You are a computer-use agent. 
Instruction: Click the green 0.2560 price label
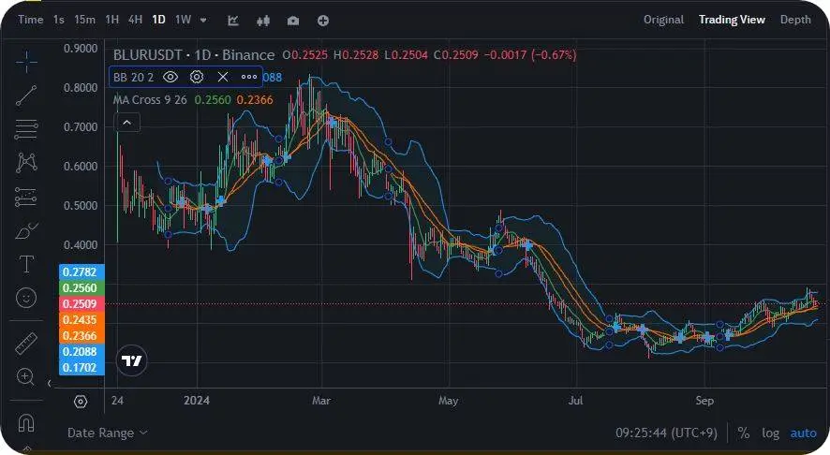tap(82, 287)
